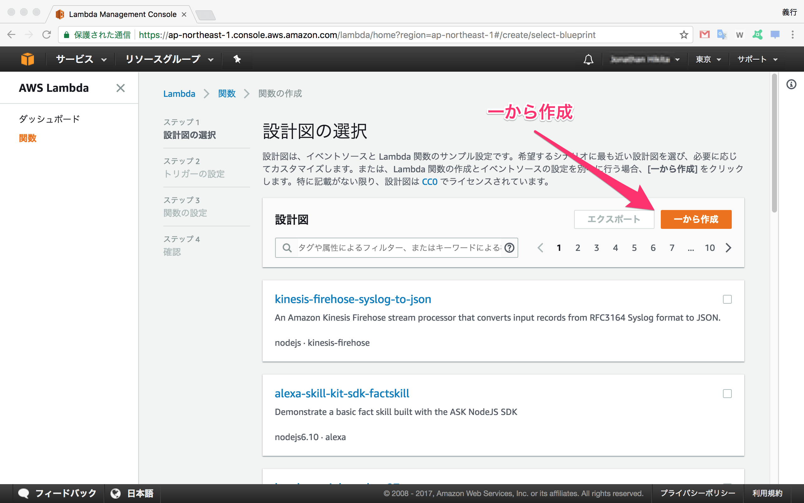Bookmark page with the star icon
This screenshot has height=503, width=804.
(x=683, y=35)
